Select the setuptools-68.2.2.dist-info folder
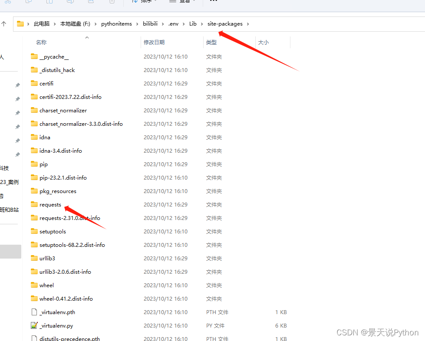 click(72, 245)
